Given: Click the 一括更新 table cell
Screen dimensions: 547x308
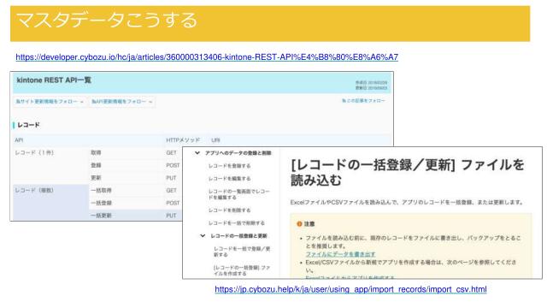Looking at the screenshot, I should tap(101, 216).
